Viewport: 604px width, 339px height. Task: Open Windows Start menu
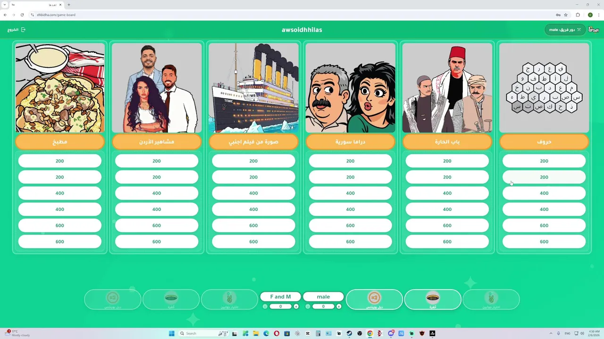[x=172, y=333]
